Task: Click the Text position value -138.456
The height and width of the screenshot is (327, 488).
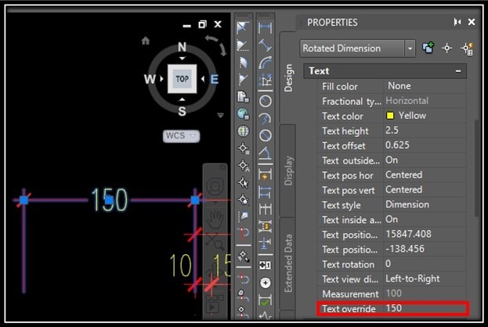Action: (x=405, y=249)
